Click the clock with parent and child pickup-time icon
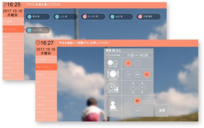This screenshot has height=128, width=204. (113, 87)
